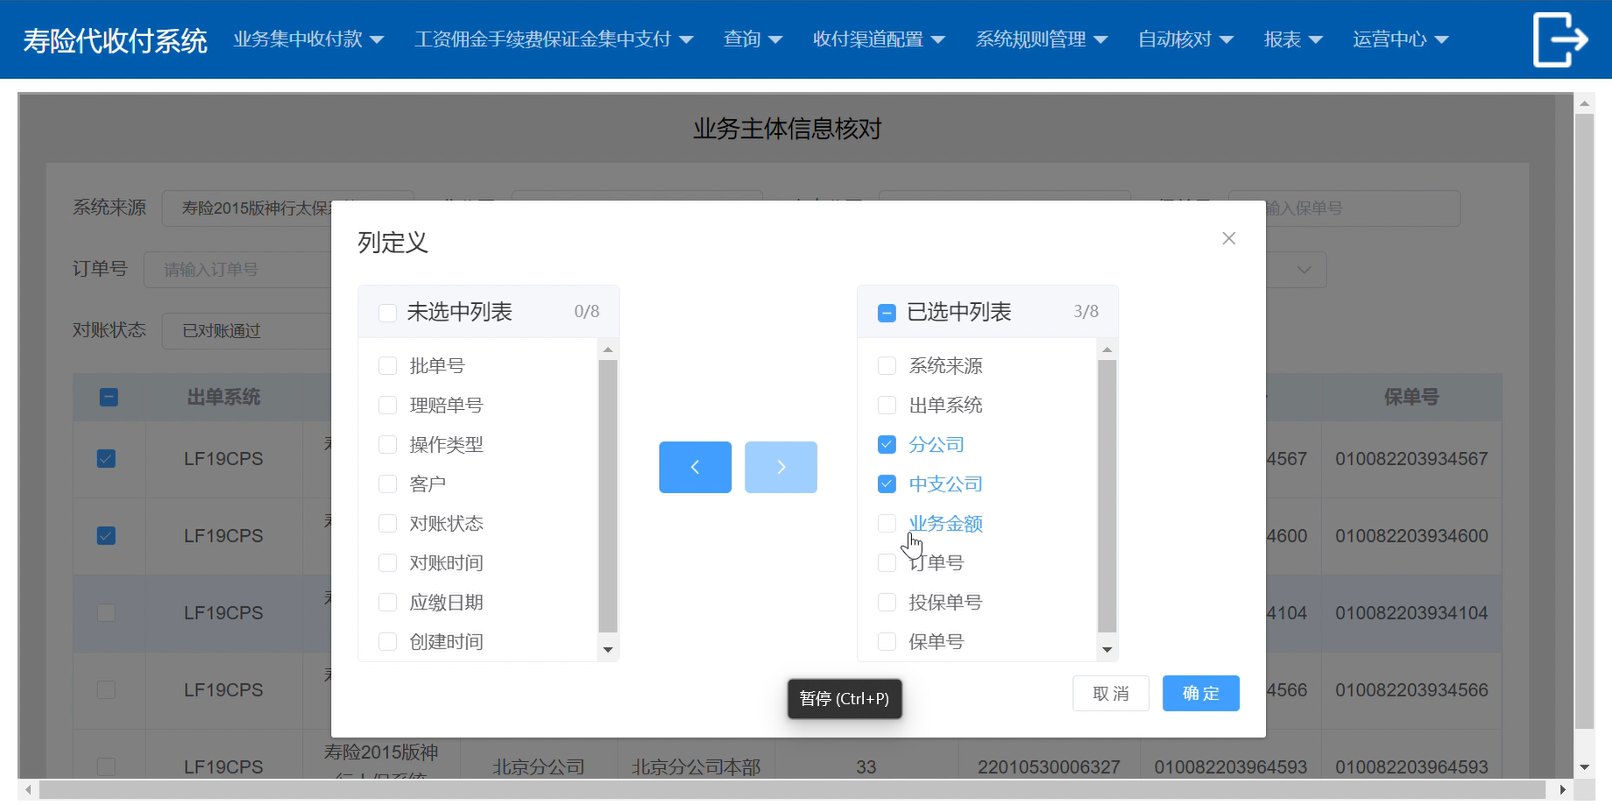Check the 业务金额 checkbox

[x=887, y=524]
